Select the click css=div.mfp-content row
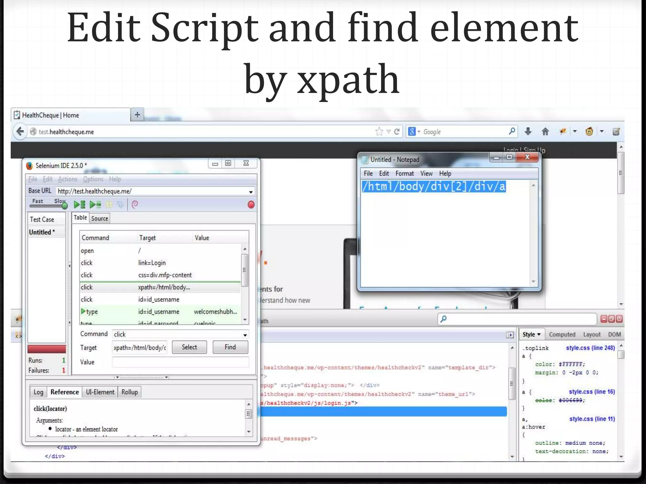This screenshot has height=484, width=646. [x=160, y=275]
